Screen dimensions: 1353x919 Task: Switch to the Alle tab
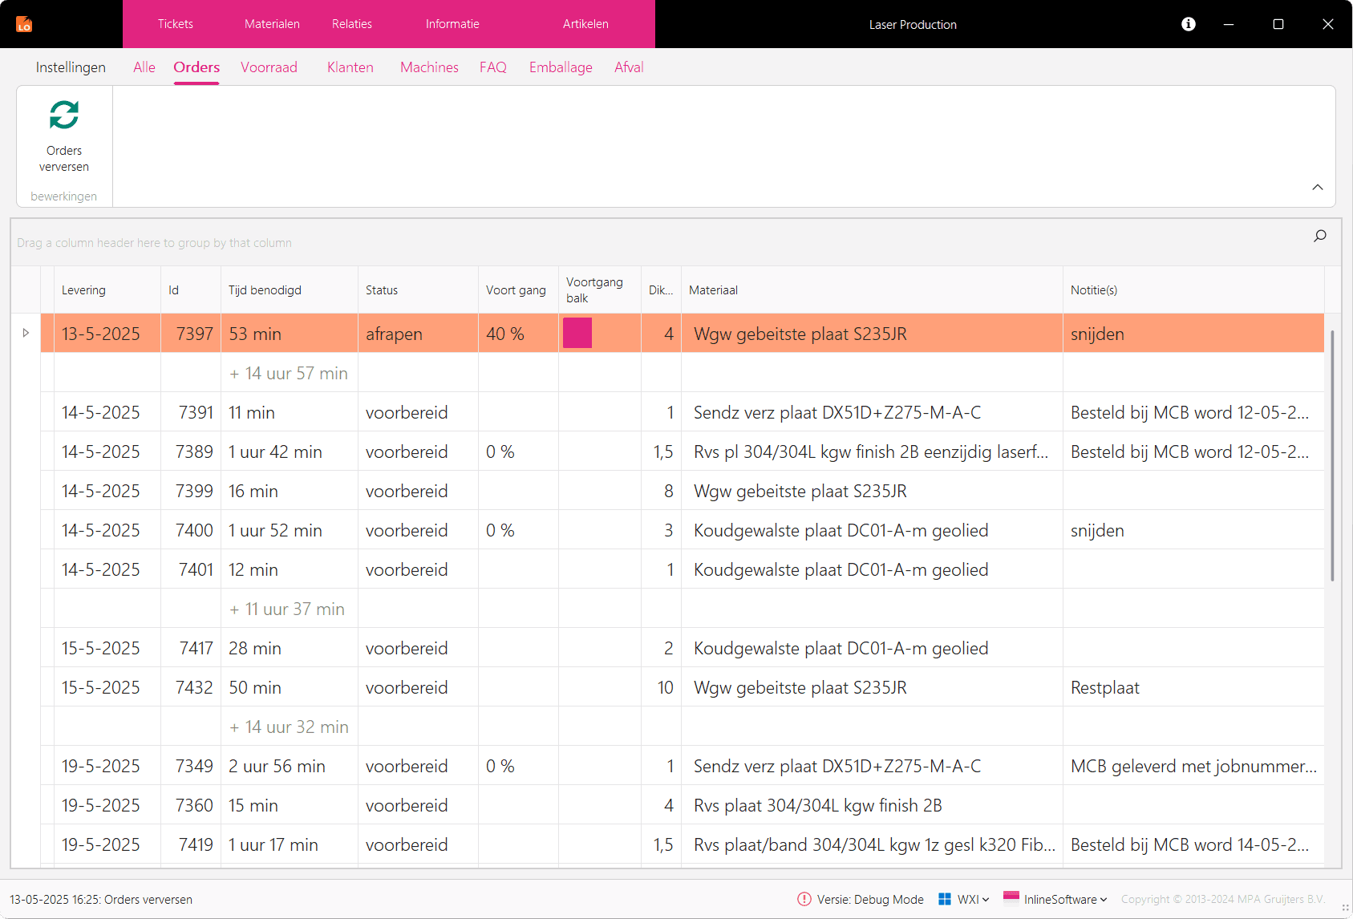click(144, 67)
